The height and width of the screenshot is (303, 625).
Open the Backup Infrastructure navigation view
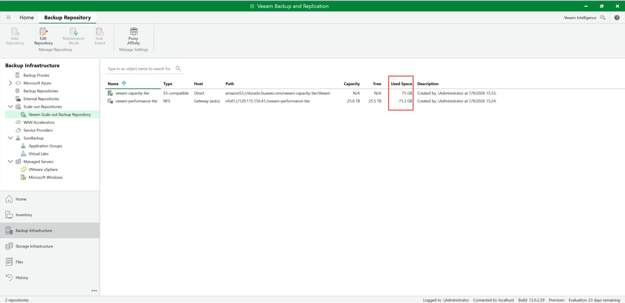(x=50, y=230)
